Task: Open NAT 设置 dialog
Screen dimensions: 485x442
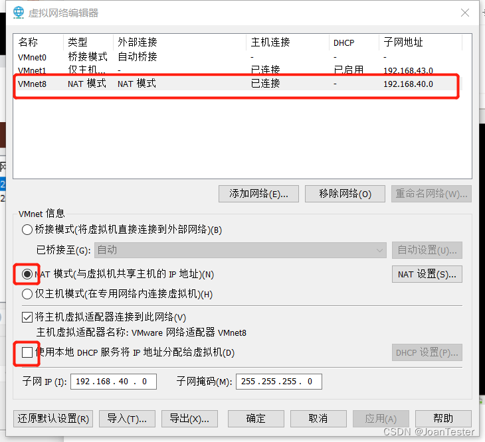Action: point(427,274)
